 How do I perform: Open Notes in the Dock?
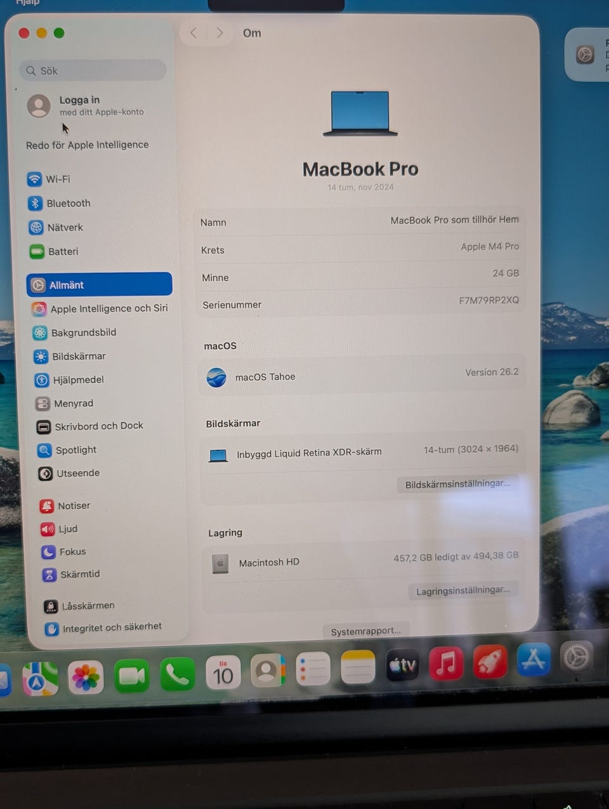(358, 668)
